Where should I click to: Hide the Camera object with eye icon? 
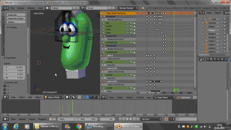(218, 23)
